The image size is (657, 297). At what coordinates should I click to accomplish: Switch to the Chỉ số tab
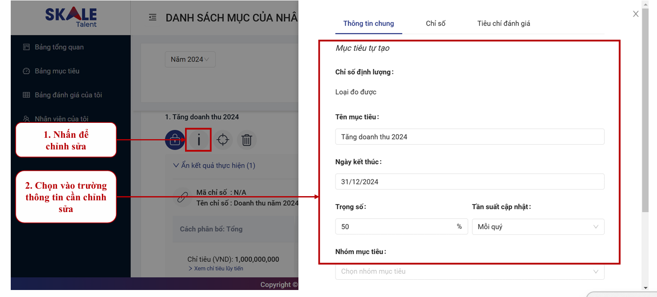(436, 23)
